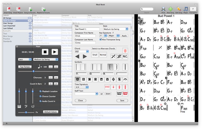Screen dimensions: 202x129
Task: Click the Default Values button
Action: (50, 112)
